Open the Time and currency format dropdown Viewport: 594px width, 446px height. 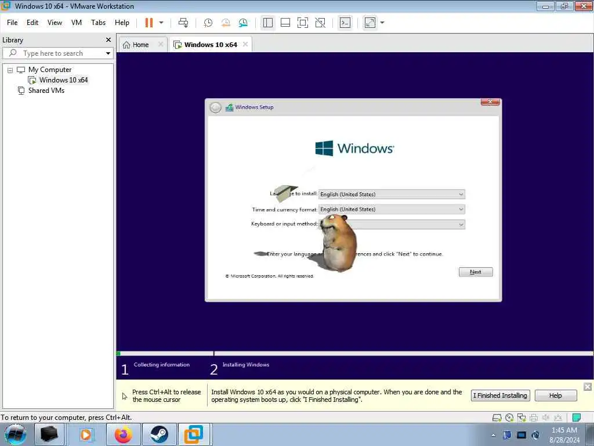pyautogui.click(x=392, y=209)
